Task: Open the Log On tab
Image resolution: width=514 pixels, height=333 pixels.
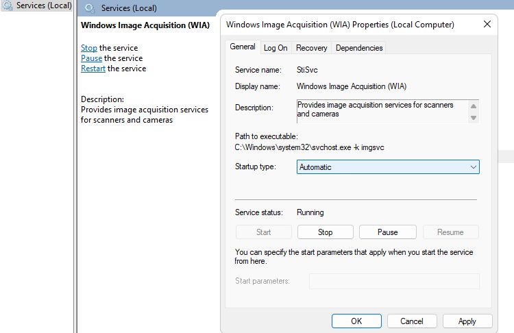Action: click(x=276, y=48)
